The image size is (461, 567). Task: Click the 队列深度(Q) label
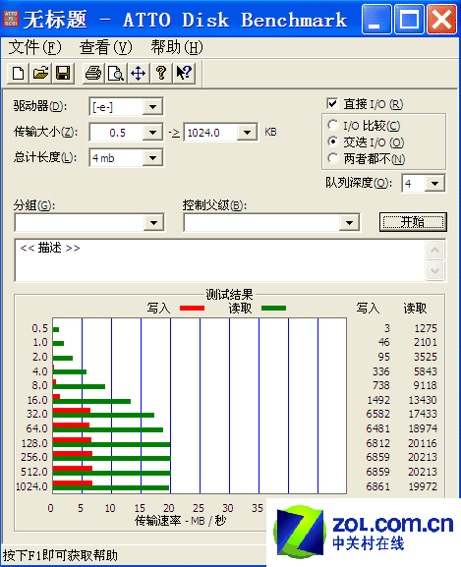[x=359, y=183]
